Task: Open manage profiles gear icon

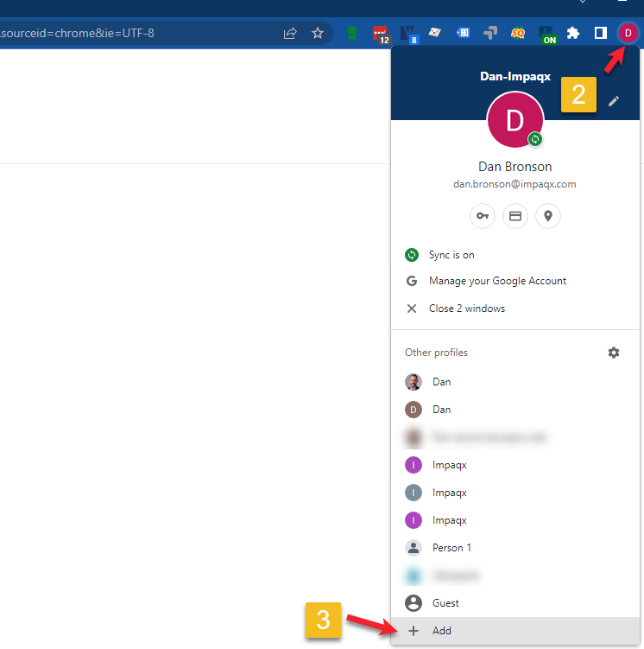Action: 614,353
